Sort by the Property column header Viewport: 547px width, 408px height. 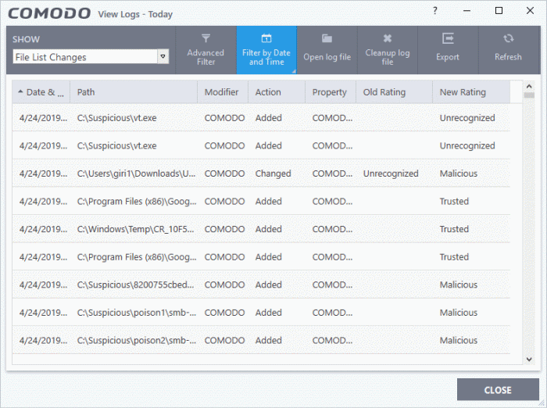[331, 92]
